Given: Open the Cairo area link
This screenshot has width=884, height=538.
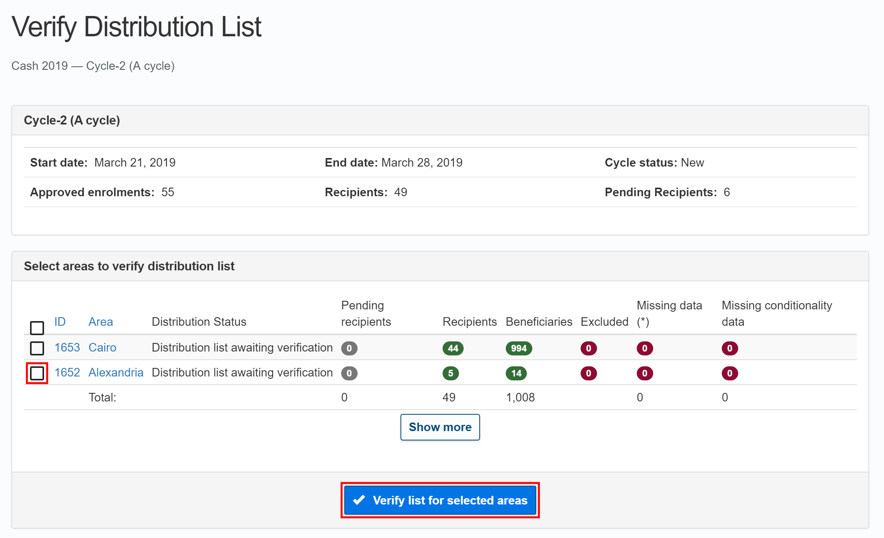Looking at the screenshot, I should pyautogui.click(x=102, y=348).
